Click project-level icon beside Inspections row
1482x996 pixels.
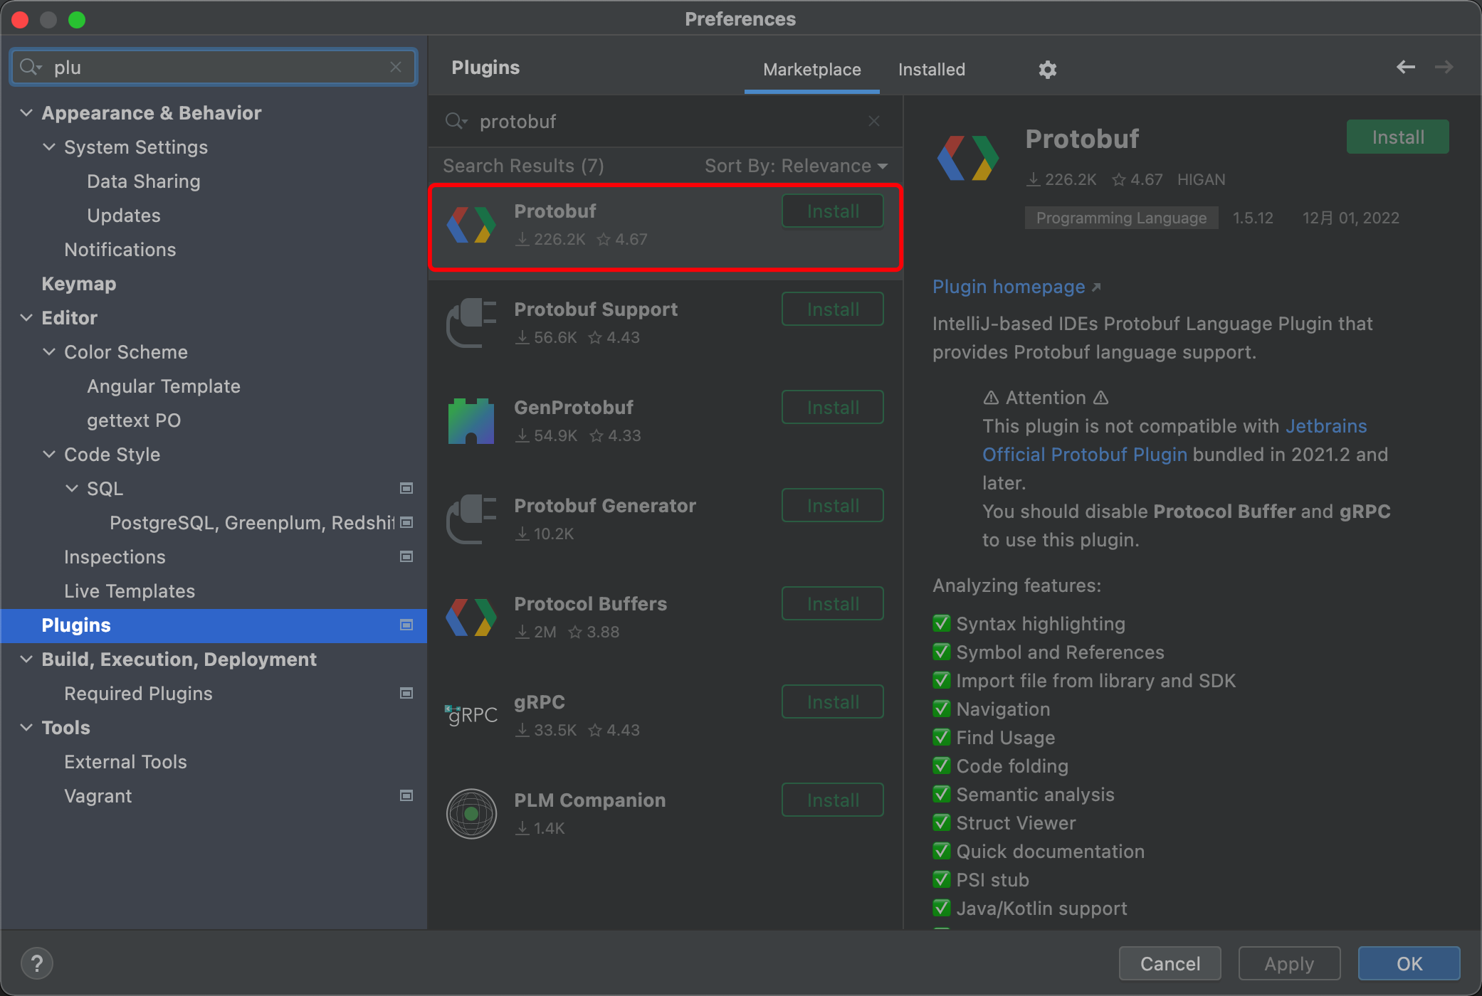pos(406,557)
